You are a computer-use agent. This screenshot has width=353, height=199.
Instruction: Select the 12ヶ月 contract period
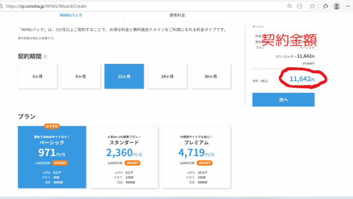(124, 76)
